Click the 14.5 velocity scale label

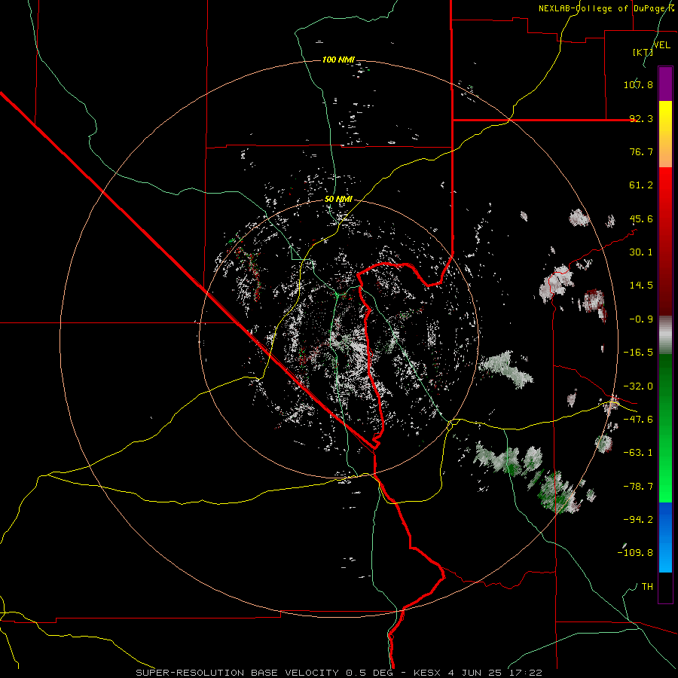pos(641,286)
